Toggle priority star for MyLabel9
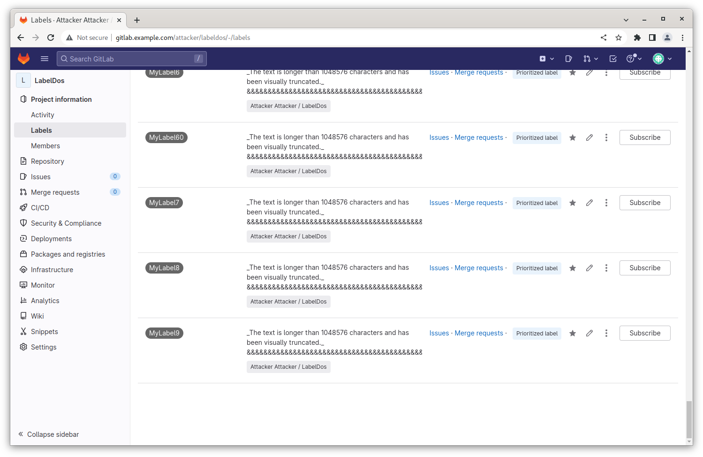 pyautogui.click(x=573, y=333)
